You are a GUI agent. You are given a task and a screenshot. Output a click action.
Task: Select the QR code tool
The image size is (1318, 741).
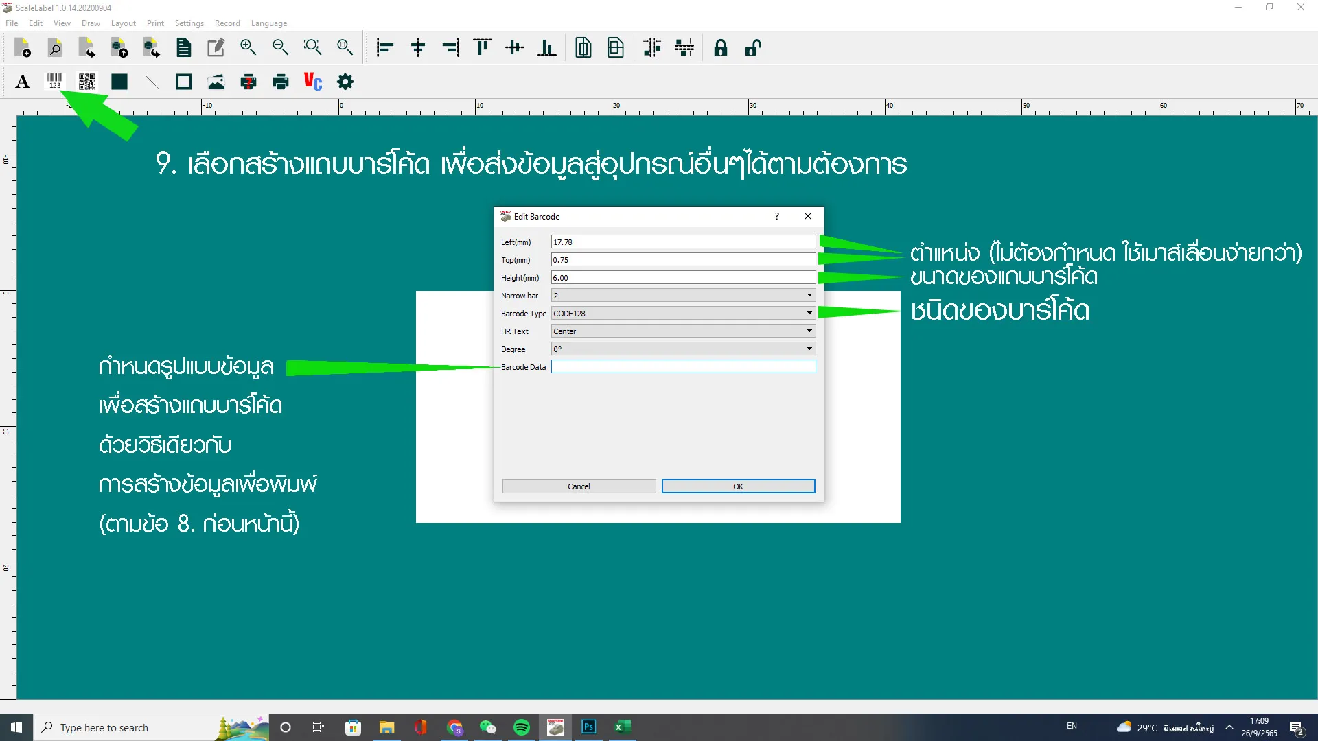coord(87,82)
